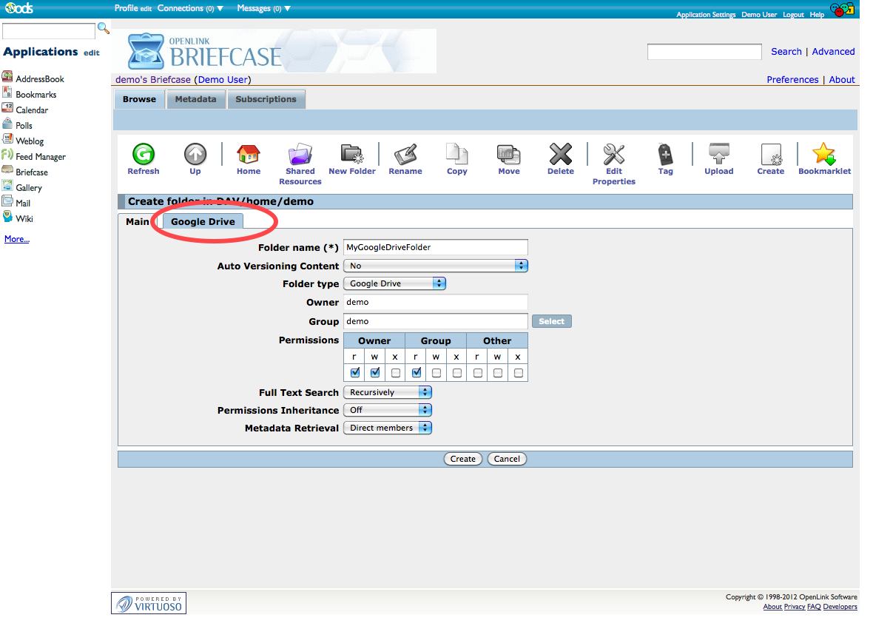Enable Owner execute permission checkbox
Viewport: 873px width, 629px height.
[x=396, y=372]
